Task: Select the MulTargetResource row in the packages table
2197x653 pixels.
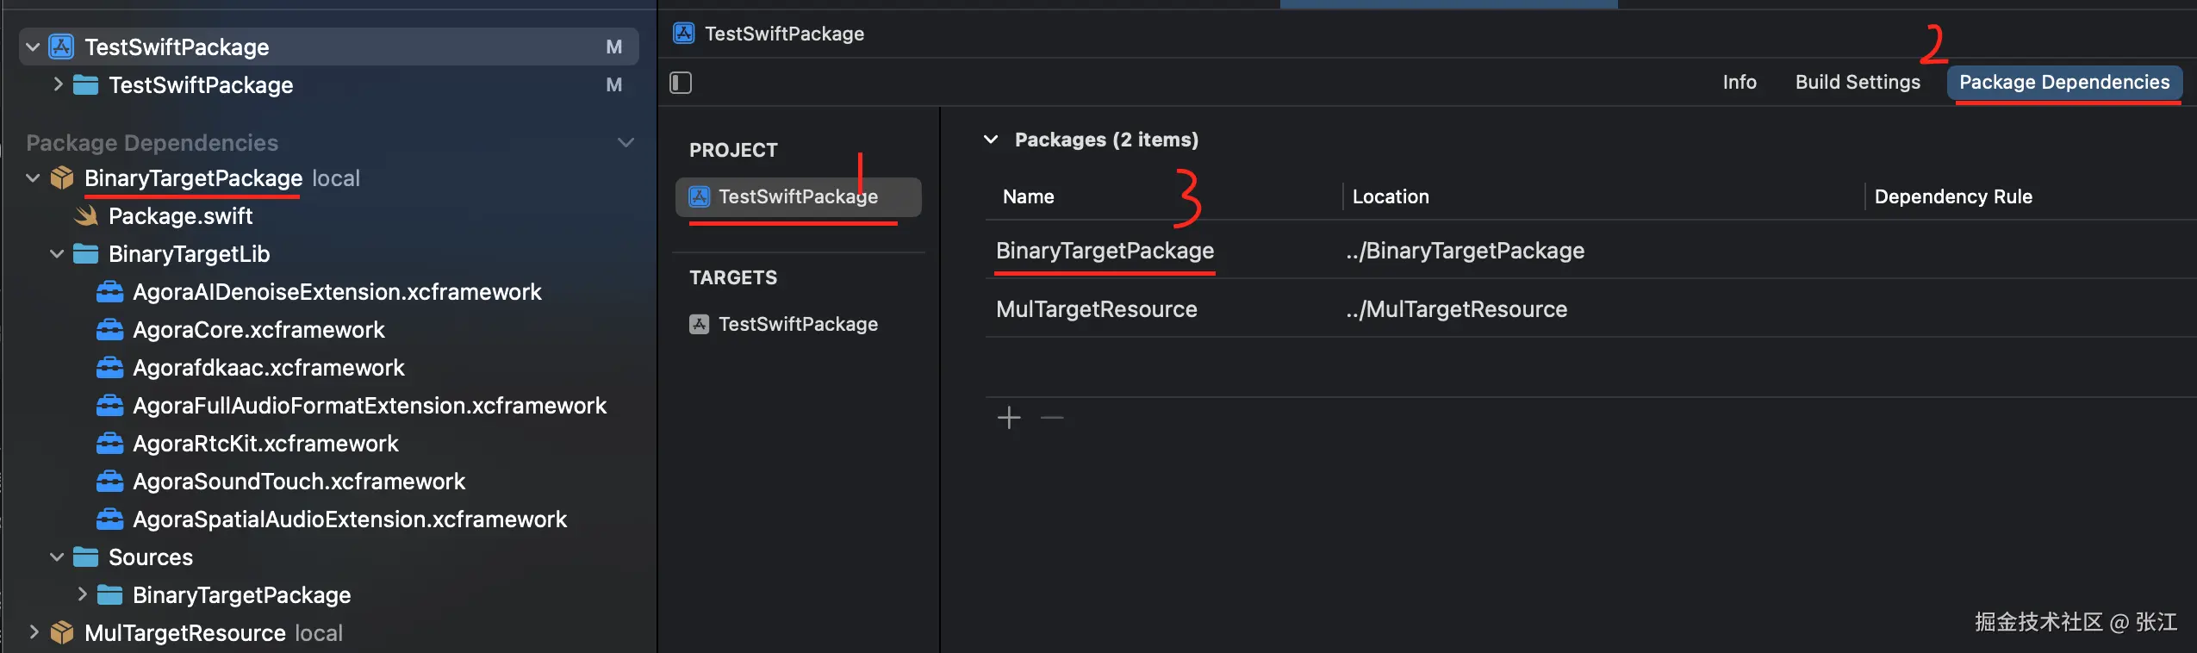Action: tap(1096, 309)
